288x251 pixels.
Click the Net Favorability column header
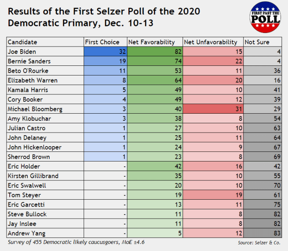tap(154, 42)
